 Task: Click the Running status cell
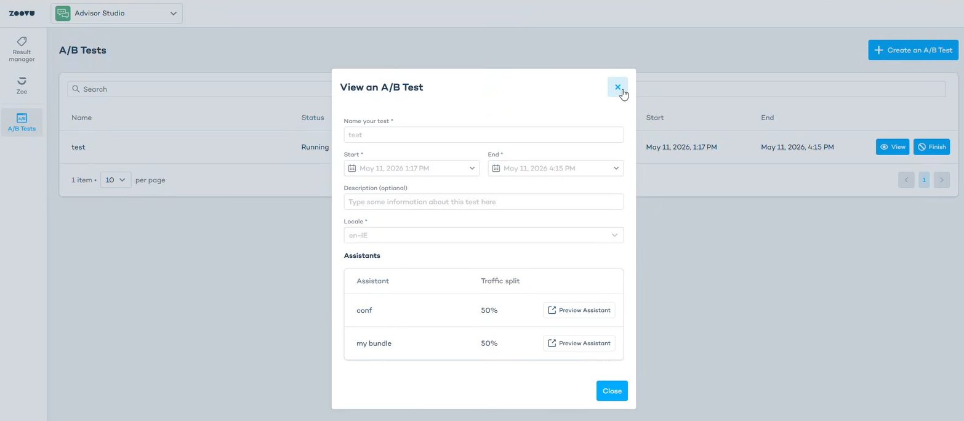point(315,147)
